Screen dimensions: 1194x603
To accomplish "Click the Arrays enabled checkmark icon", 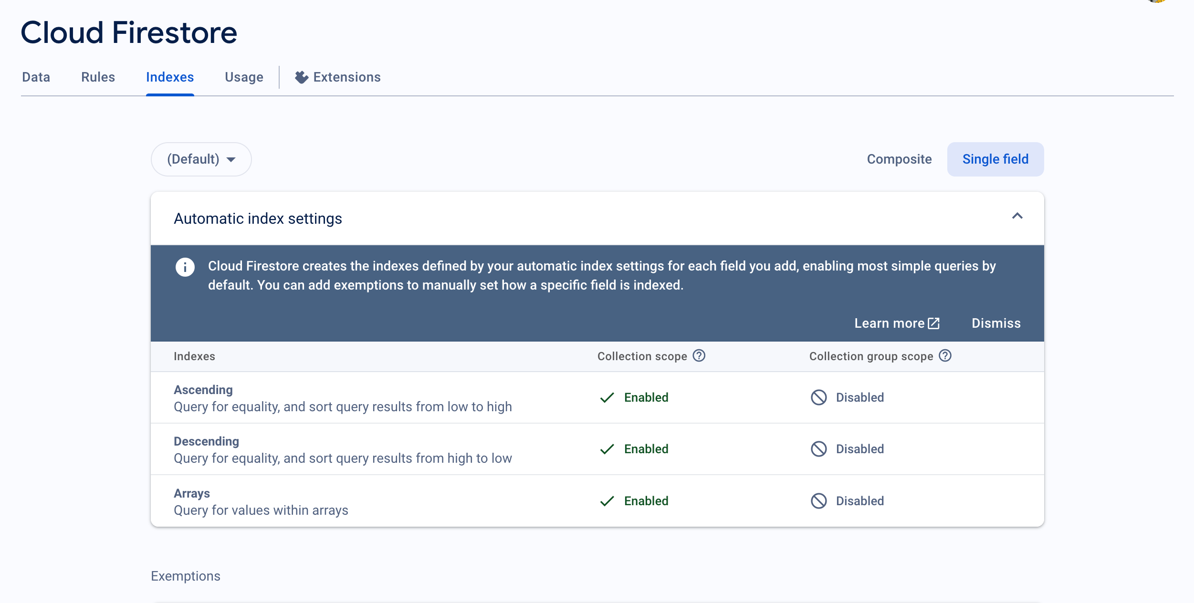I will 607,501.
